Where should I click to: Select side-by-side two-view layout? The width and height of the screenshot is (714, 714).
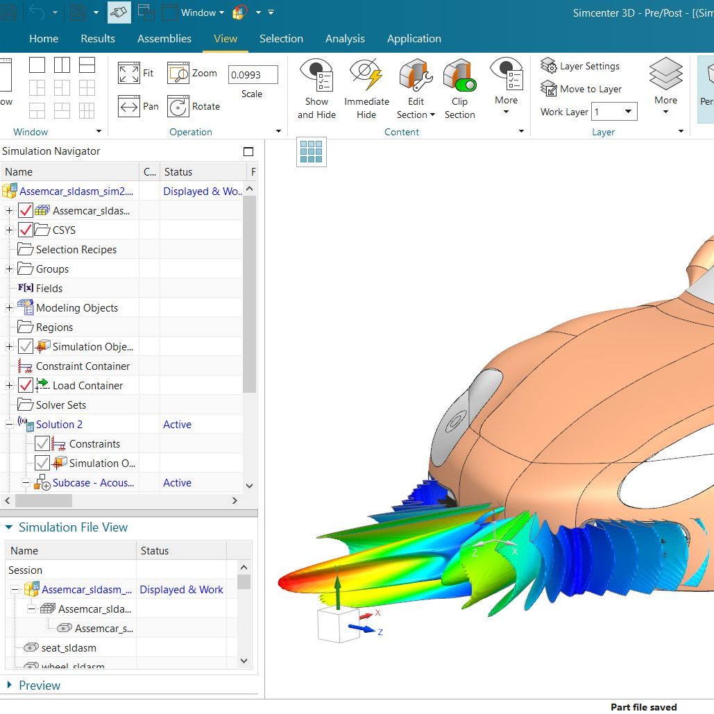point(62,65)
